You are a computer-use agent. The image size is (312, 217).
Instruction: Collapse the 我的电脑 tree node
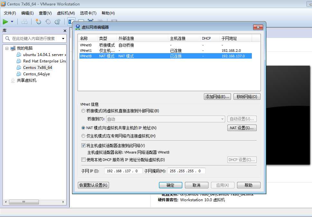tap(7, 48)
